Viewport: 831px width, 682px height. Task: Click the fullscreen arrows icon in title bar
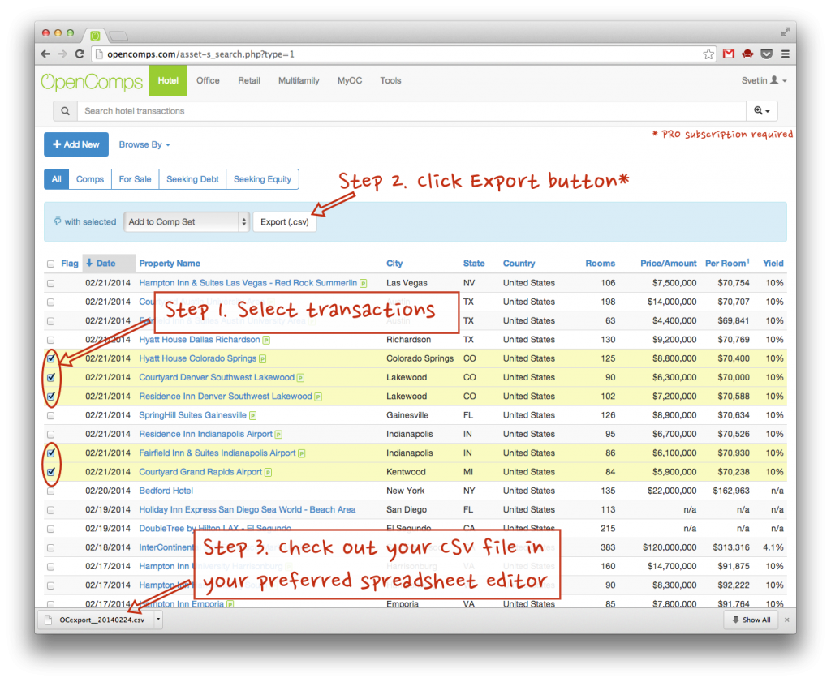[785, 32]
